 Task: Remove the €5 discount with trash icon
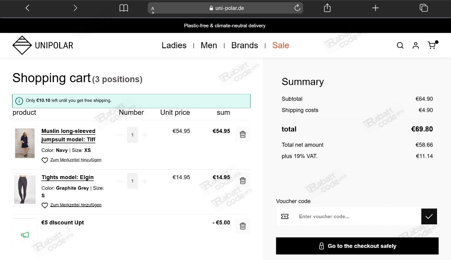[242, 226]
